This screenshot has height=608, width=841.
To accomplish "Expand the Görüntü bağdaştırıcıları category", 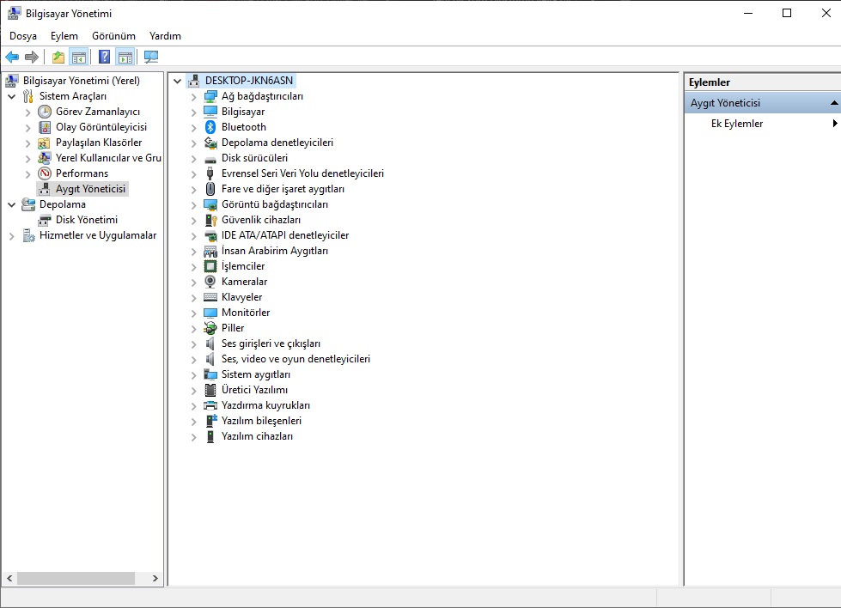I will (193, 204).
